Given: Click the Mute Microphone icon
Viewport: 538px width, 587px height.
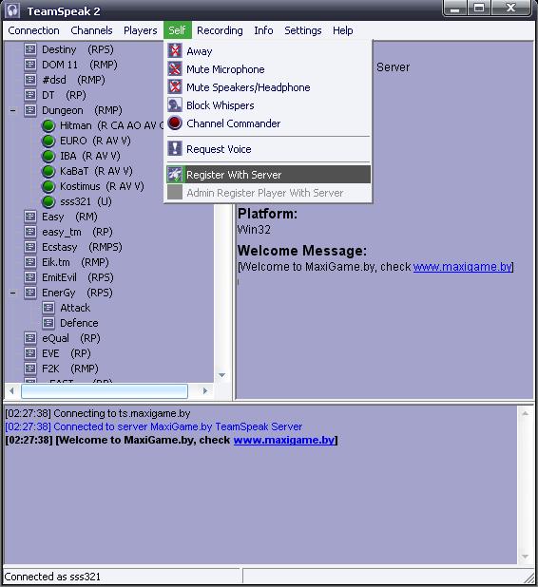Looking at the screenshot, I should [175, 69].
